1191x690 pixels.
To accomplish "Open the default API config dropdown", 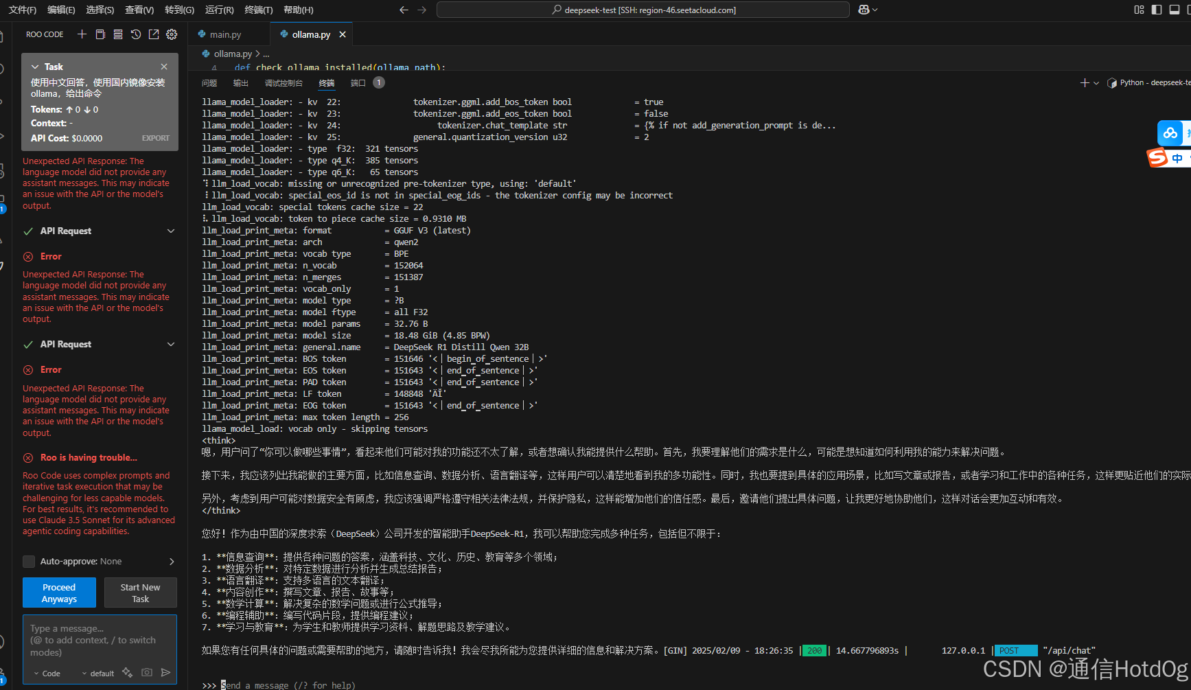I will coord(98,674).
